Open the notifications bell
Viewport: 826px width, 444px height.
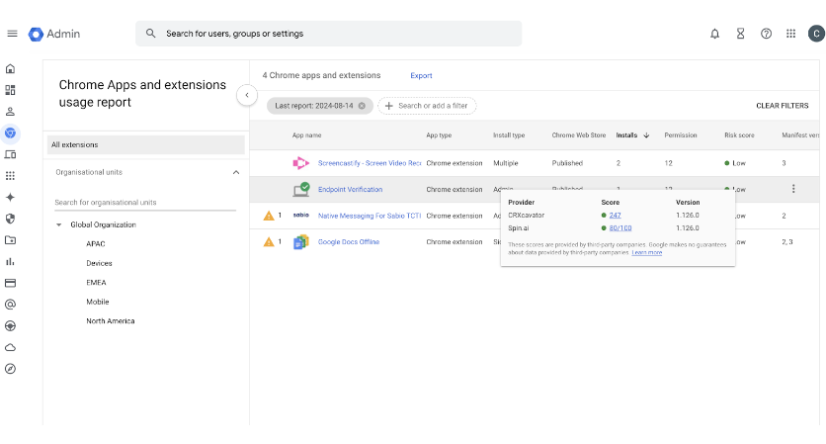(714, 34)
